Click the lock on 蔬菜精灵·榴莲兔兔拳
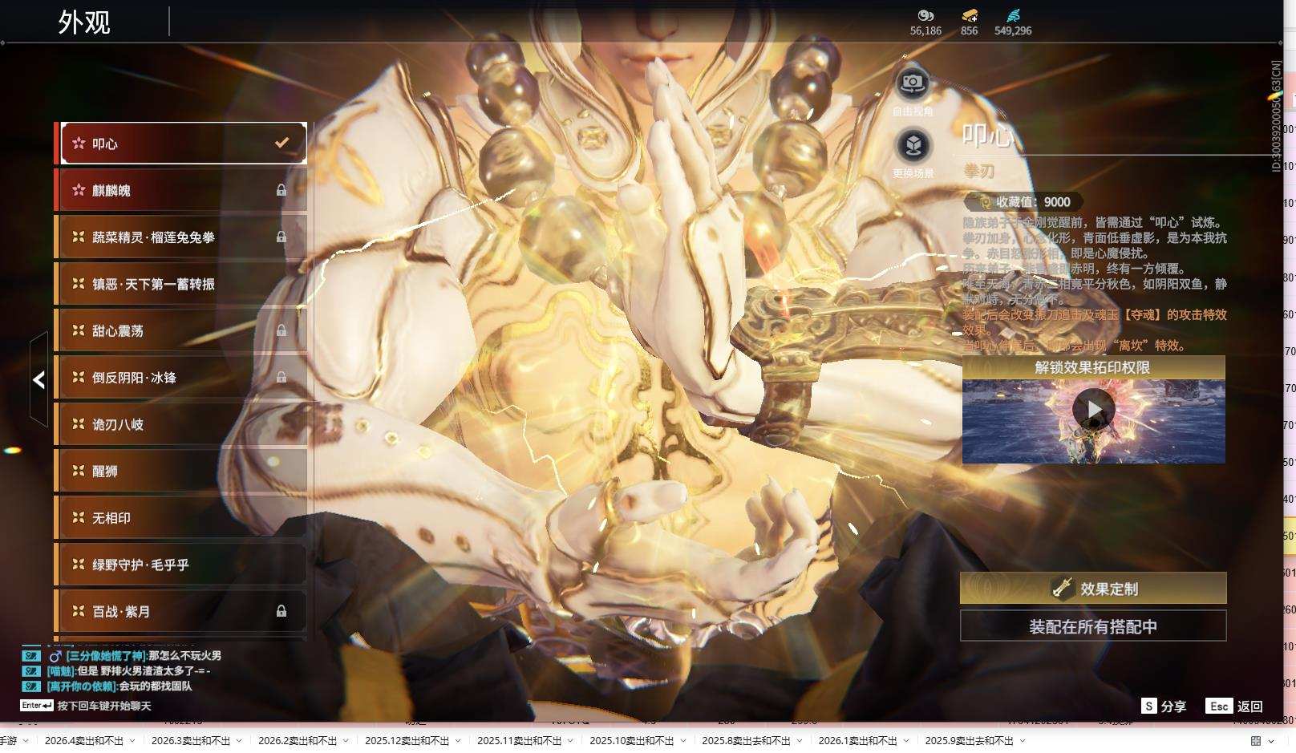 pos(281,237)
